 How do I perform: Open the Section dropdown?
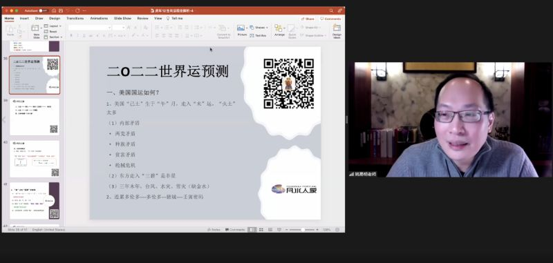(53, 37)
